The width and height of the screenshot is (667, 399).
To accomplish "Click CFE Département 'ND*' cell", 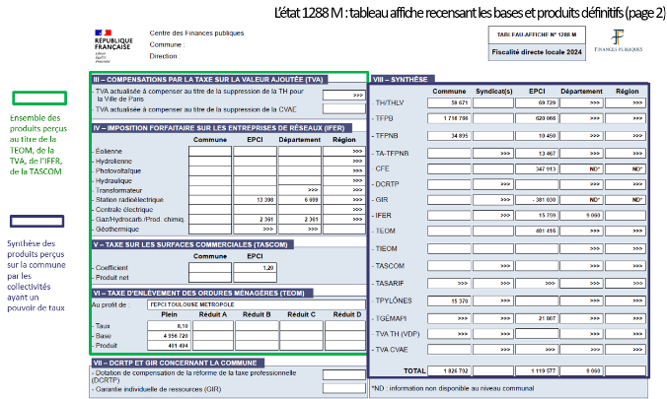I will tap(581, 168).
